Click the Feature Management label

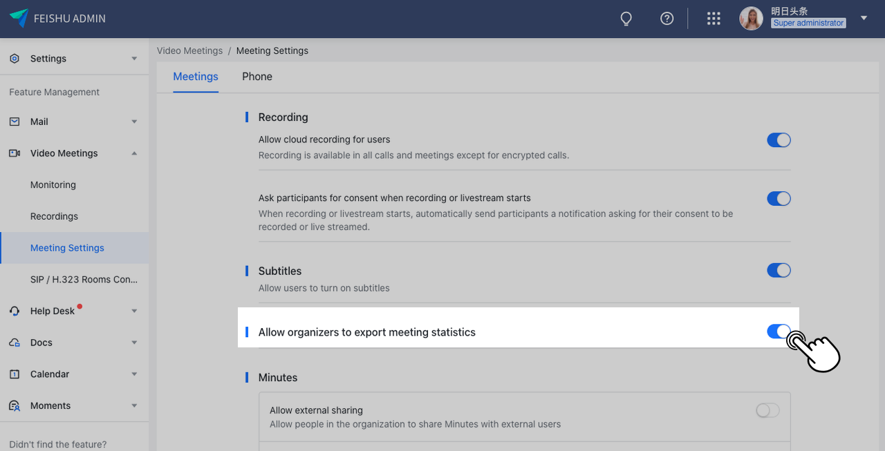55,93
